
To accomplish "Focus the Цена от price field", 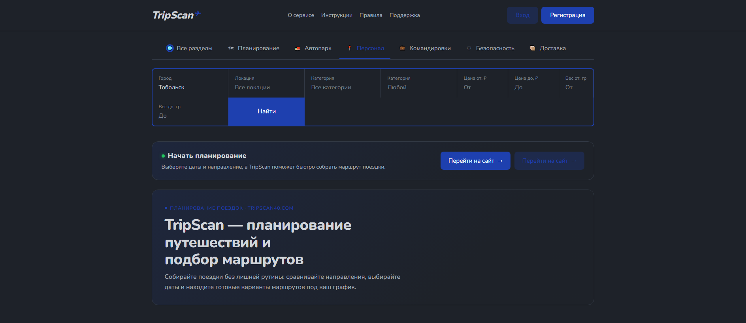I will tap(482, 83).
